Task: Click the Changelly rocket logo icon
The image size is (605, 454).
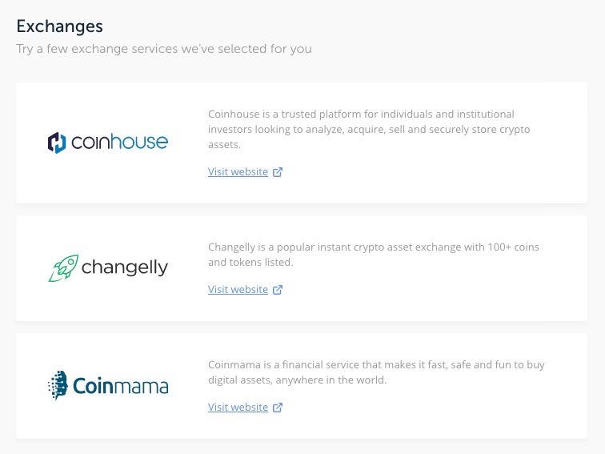Action: pyautogui.click(x=62, y=267)
